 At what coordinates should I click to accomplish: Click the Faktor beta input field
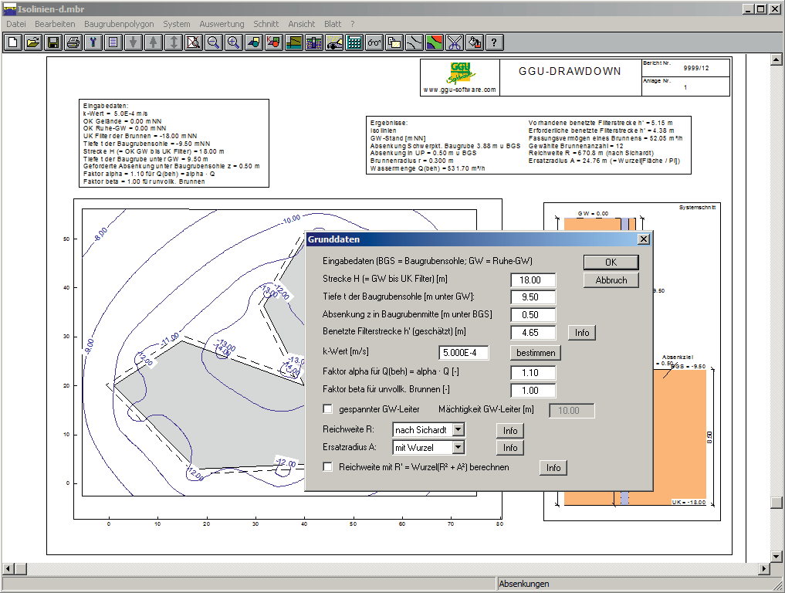click(533, 391)
